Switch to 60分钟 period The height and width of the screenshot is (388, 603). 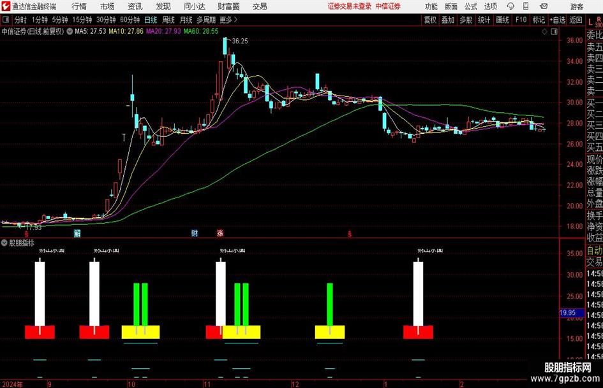[x=130, y=20]
